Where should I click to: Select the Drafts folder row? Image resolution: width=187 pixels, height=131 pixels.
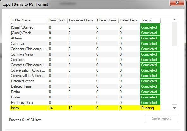coord(85,92)
